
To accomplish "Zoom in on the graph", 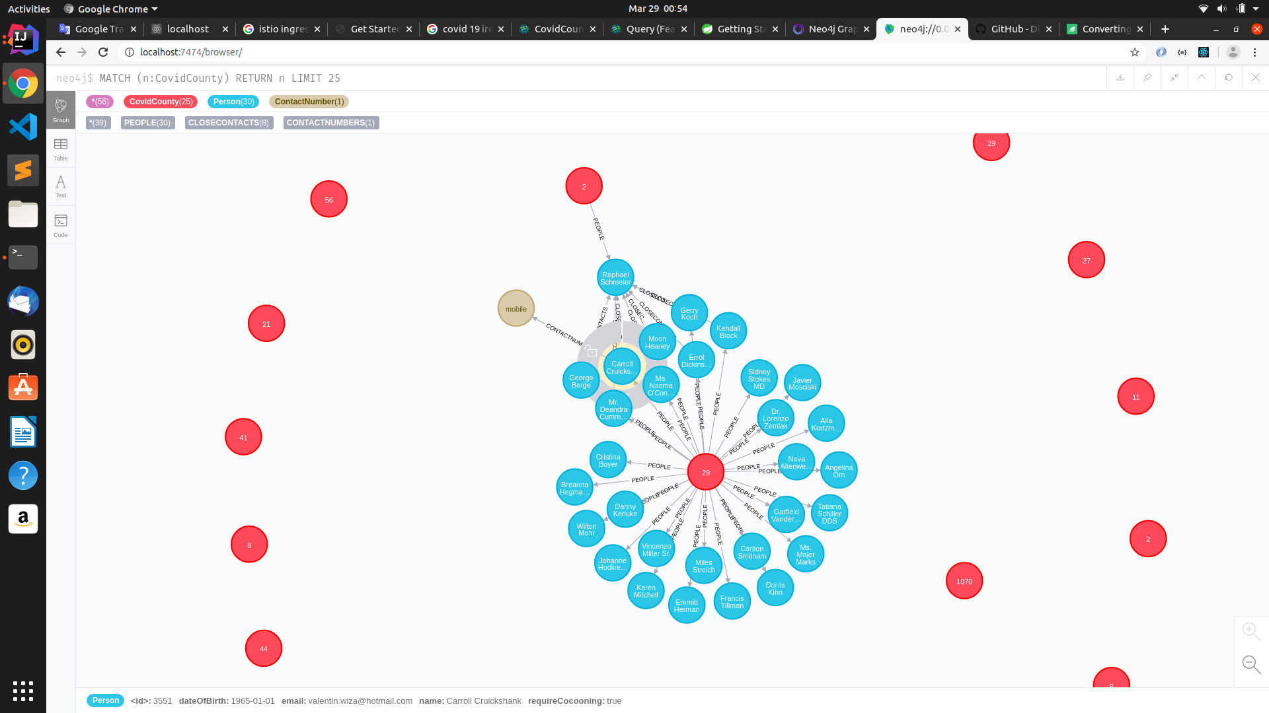I will click(1250, 631).
